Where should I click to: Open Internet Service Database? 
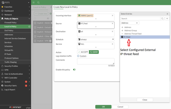point(16,38)
